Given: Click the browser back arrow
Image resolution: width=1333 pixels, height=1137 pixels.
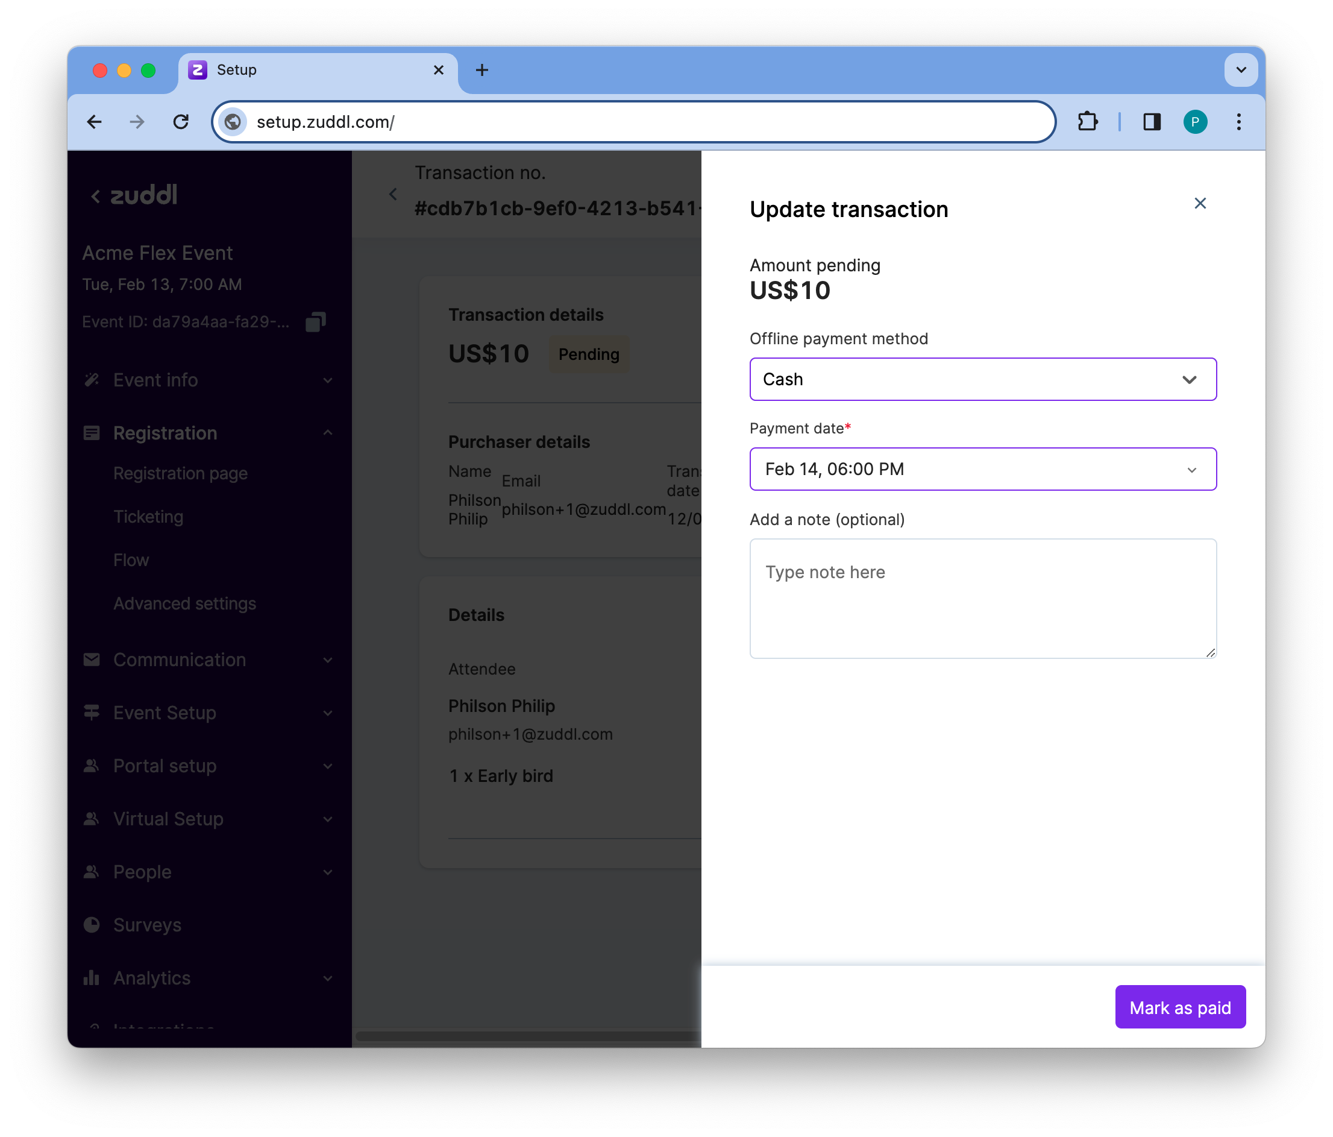Looking at the screenshot, I should [95, 122].
